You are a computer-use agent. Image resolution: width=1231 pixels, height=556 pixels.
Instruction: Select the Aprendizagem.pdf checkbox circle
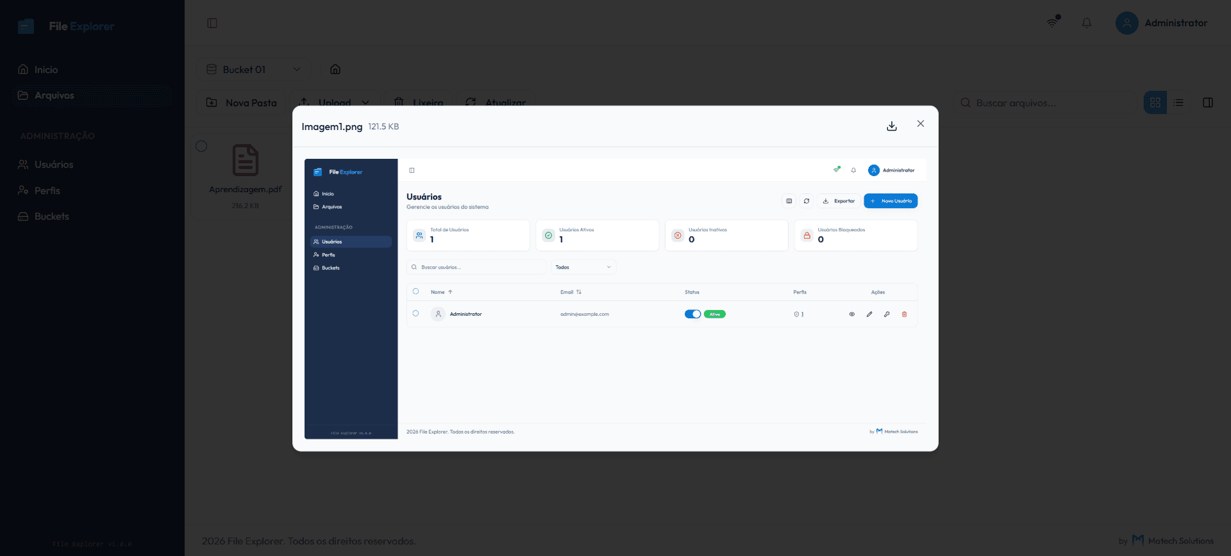(201, 146)
